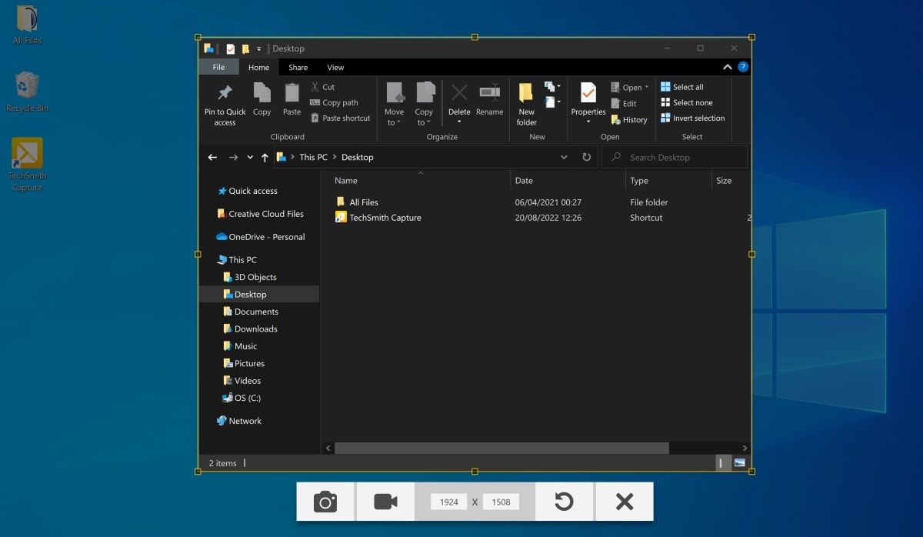
Task: Cancel the capture using the X icon
Action: tap(624, 501)
